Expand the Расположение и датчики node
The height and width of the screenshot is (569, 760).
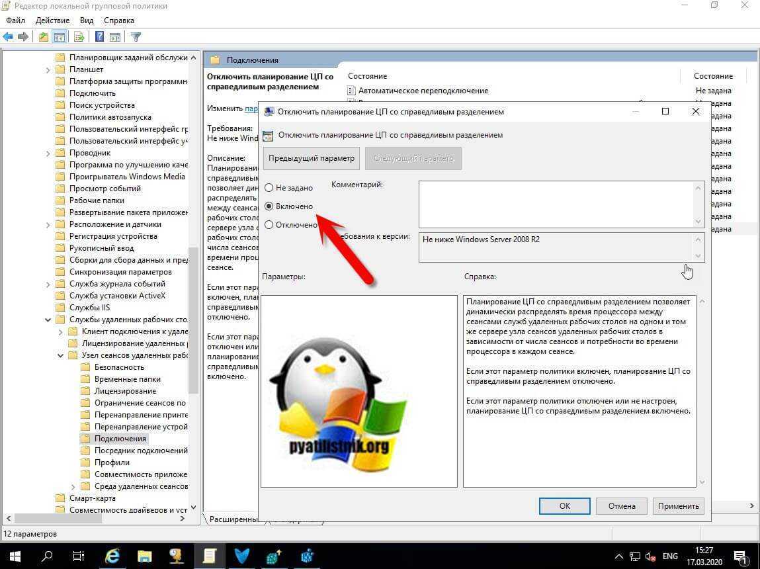coord(48,225)
